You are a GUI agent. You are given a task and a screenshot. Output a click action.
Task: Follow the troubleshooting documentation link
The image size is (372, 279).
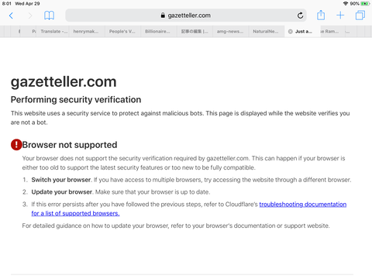click(x=303, y=205)
